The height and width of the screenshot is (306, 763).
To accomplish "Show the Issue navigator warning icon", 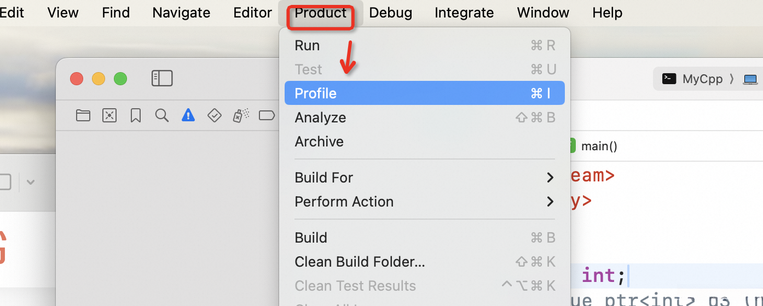I will pyautogui.click(x=188, y=115).
